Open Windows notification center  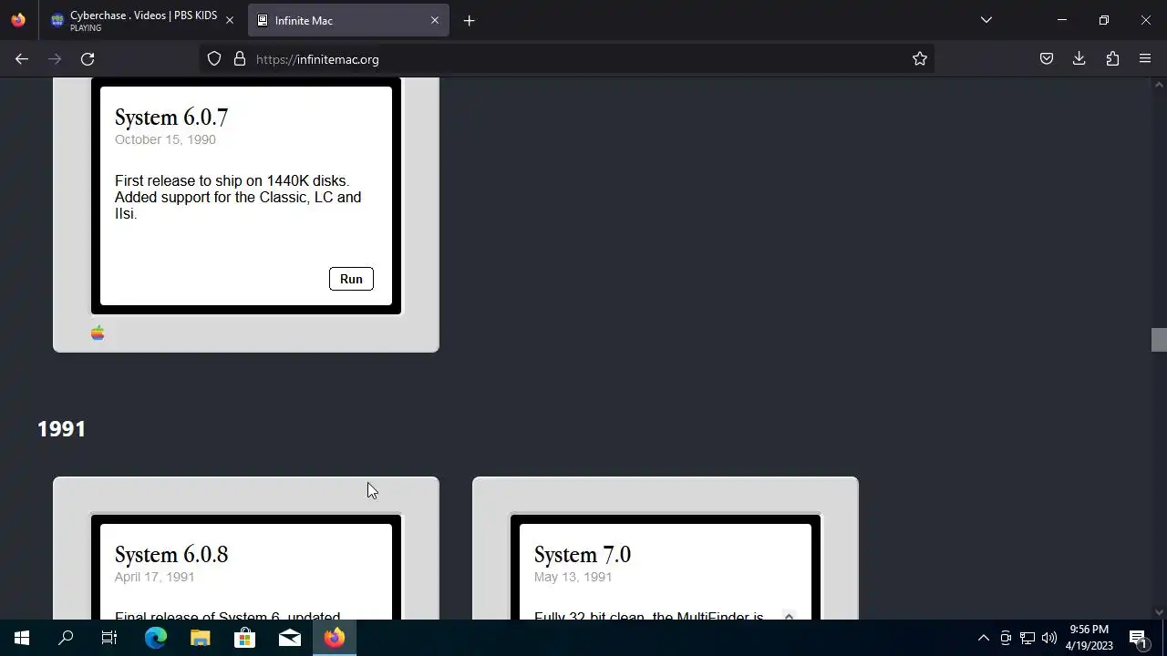1138,638
